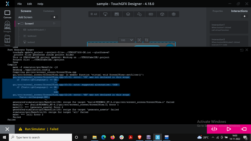Open the notification center icon
This screenshot has height=141, width=251.
[245, 137]
